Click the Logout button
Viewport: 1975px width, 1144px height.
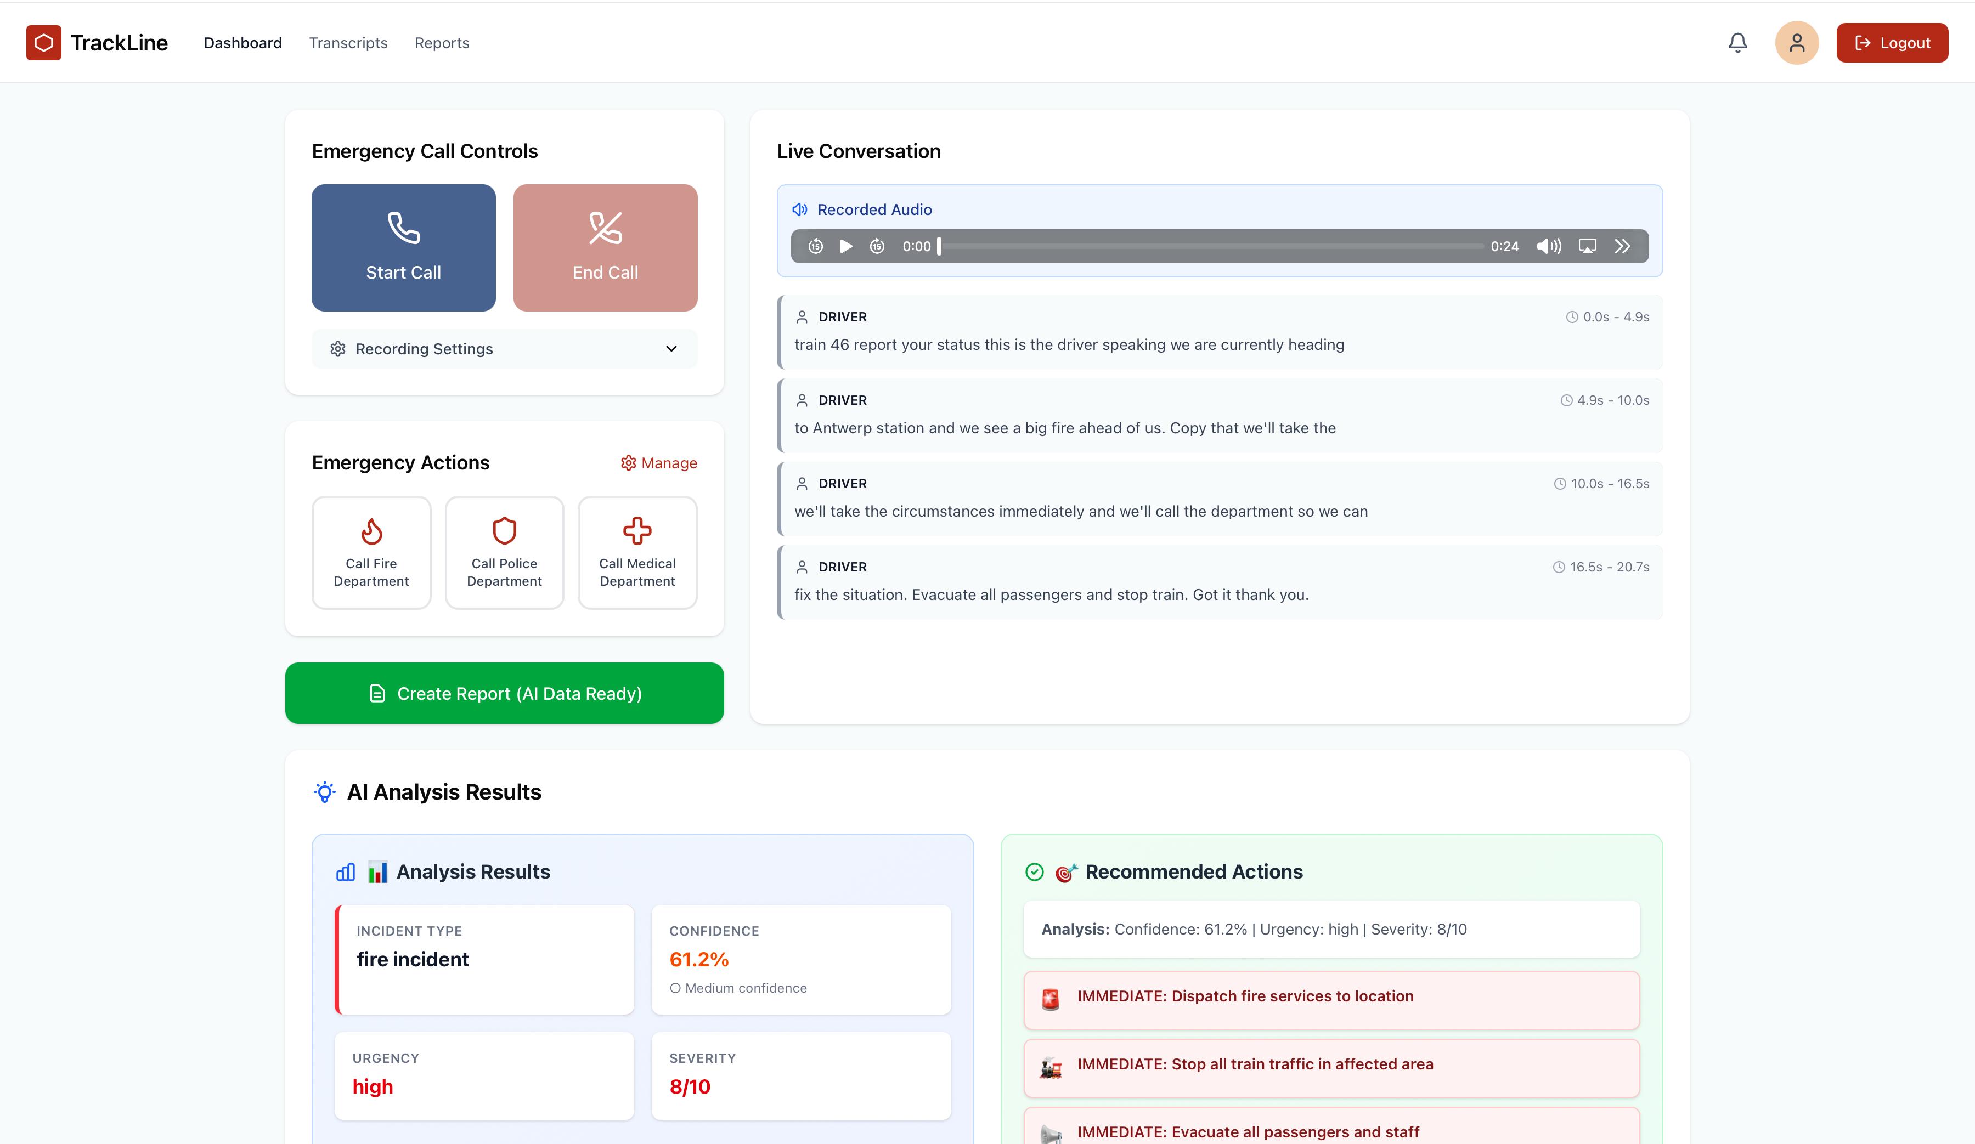tap(1892, 42)
